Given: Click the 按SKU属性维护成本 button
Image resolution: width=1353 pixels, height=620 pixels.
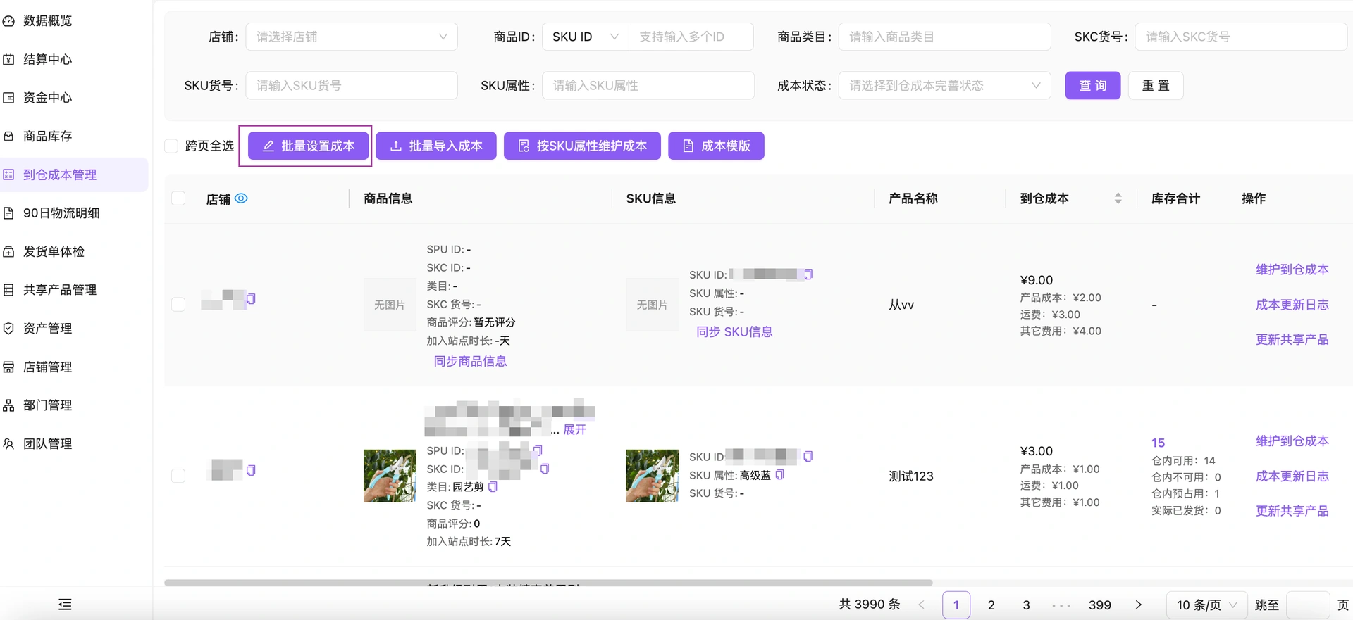Looking at the screenshot, I should [582, 146].
